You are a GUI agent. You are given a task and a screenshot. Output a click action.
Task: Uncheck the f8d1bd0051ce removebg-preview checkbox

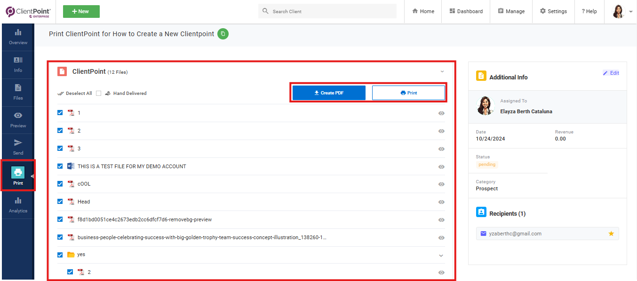click(x=60, y=219)
